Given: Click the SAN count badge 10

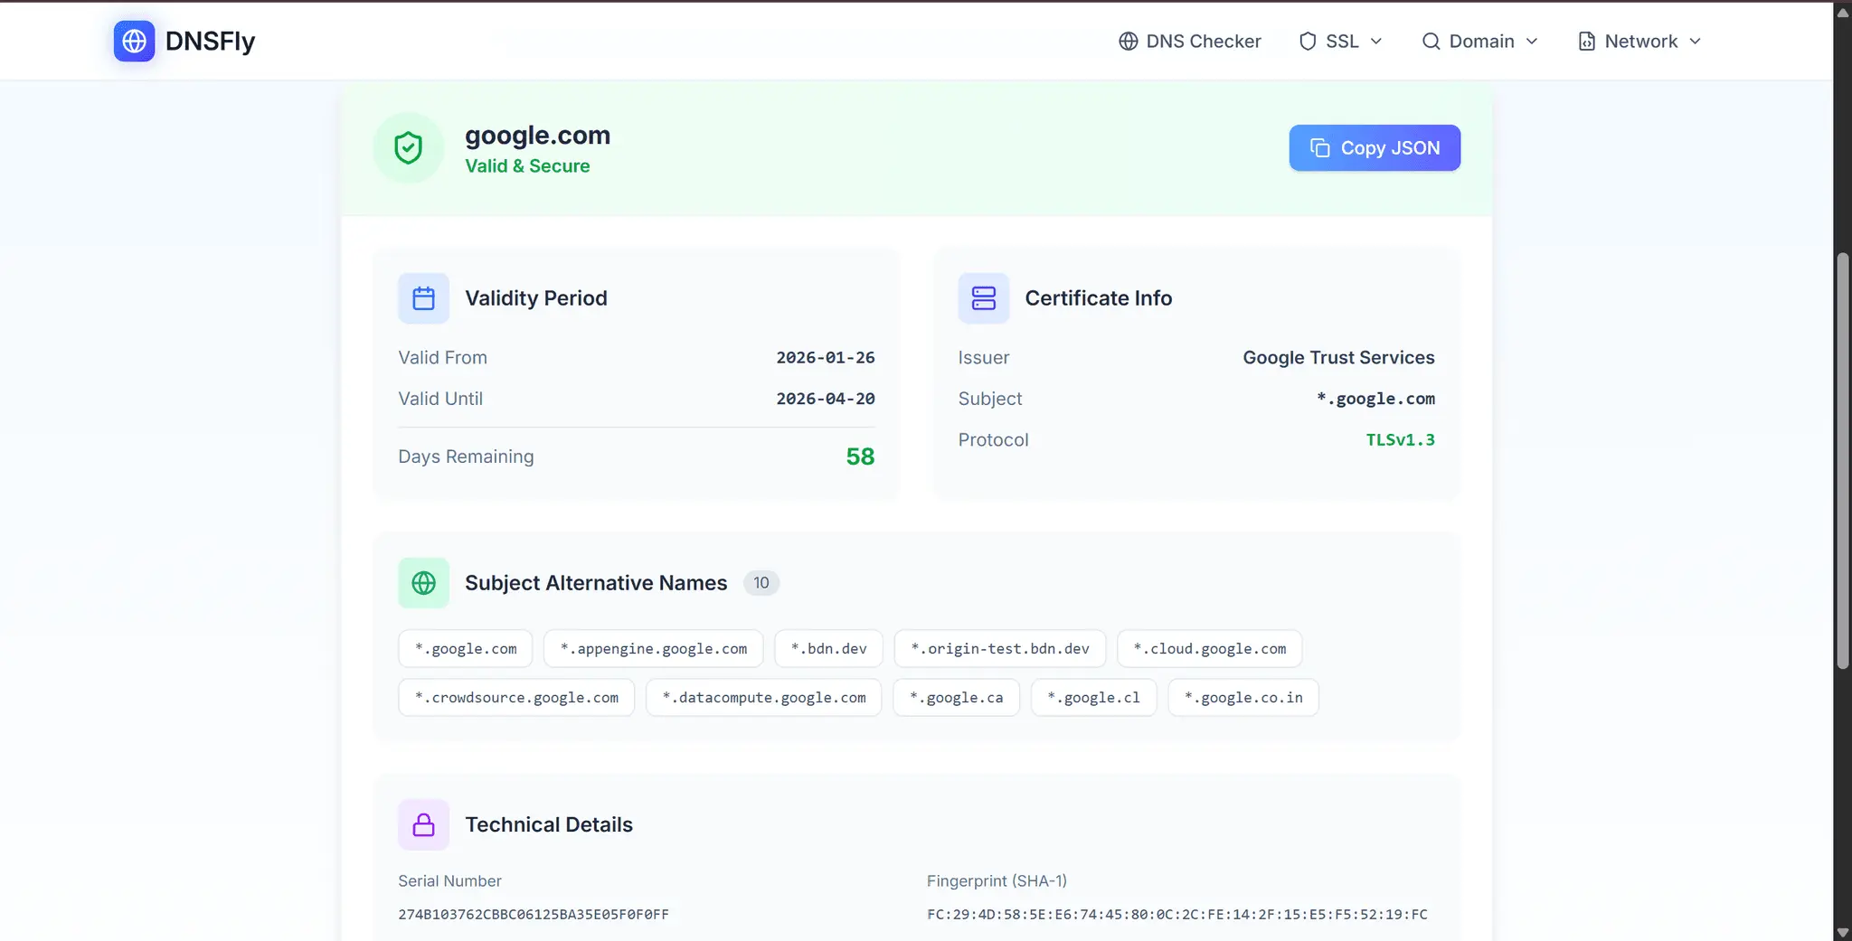Looking at the screenshot, I should 761,583.
